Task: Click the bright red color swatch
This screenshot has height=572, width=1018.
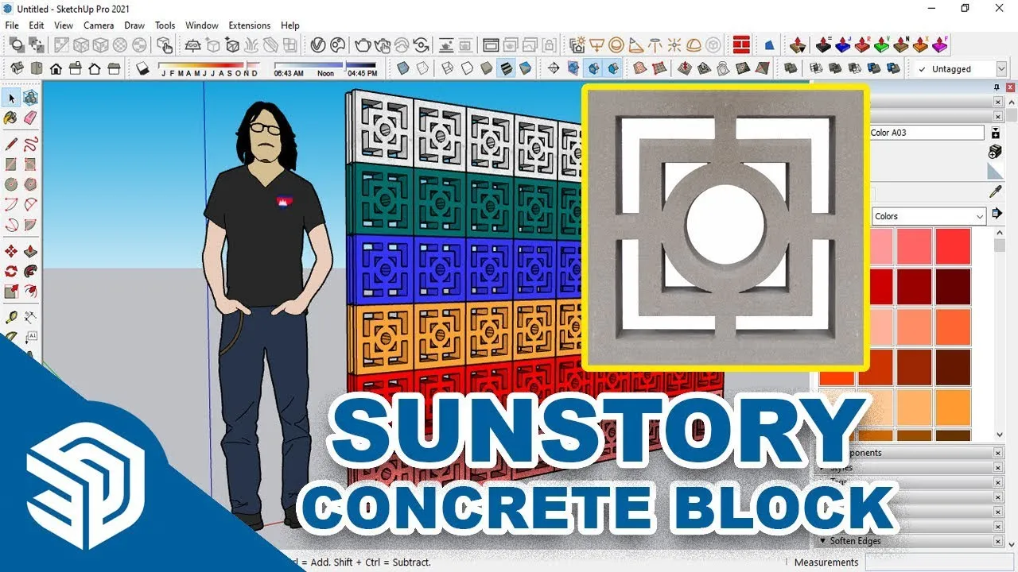Action: pyautogui.click(x=953, y=246)
